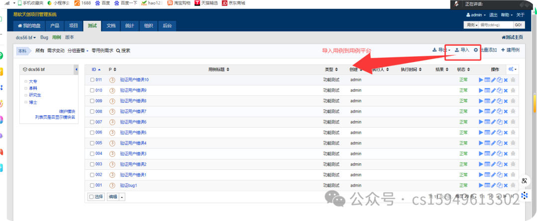Delete case 005 验证用户错误4
The width and height of the screenshot is (537, 221).
pyautogui.click(x=506, y=143)
